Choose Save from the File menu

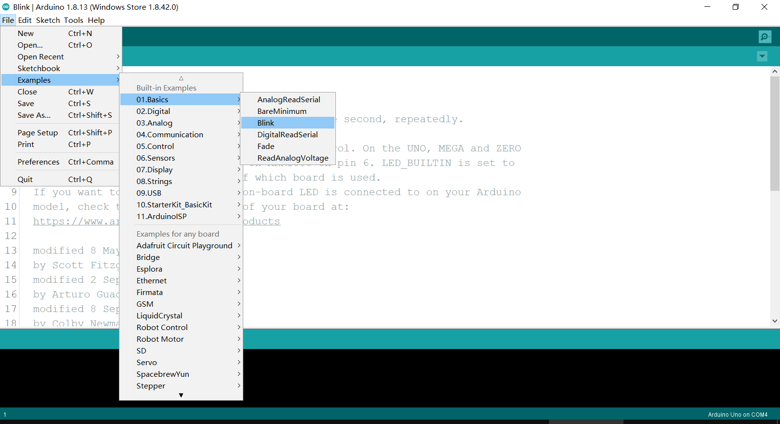pyautogui.click(x=61, y=103)
